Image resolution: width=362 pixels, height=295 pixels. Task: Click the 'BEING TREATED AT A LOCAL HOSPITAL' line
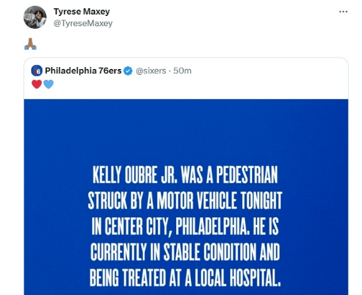pos(185,278)
